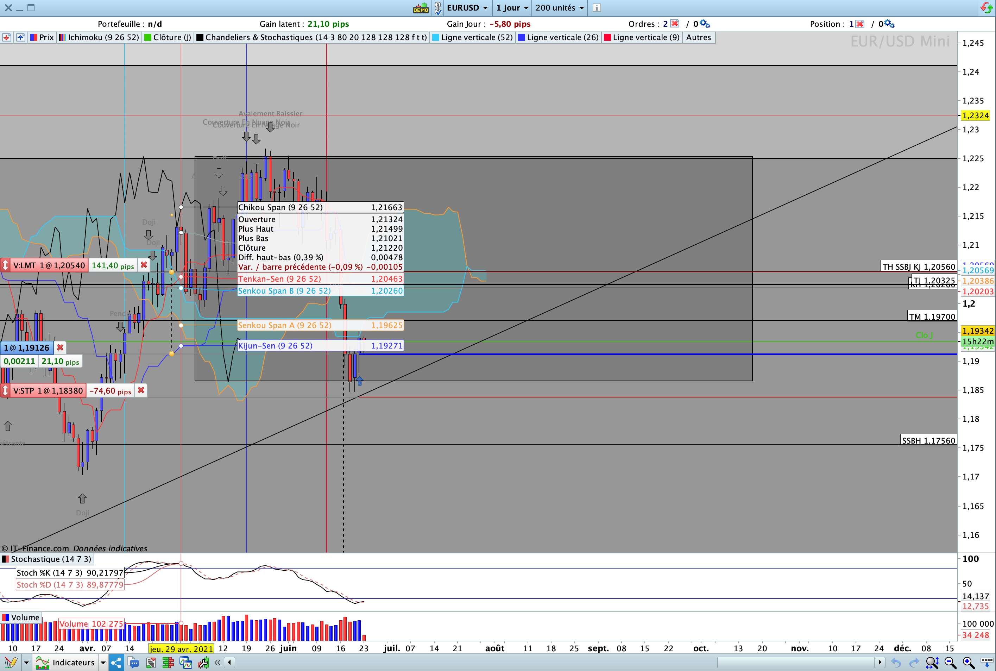Viewport: 996px width, 671px height.
Task: Open the multi-chart windows icon
Action: tap(186, 663)
